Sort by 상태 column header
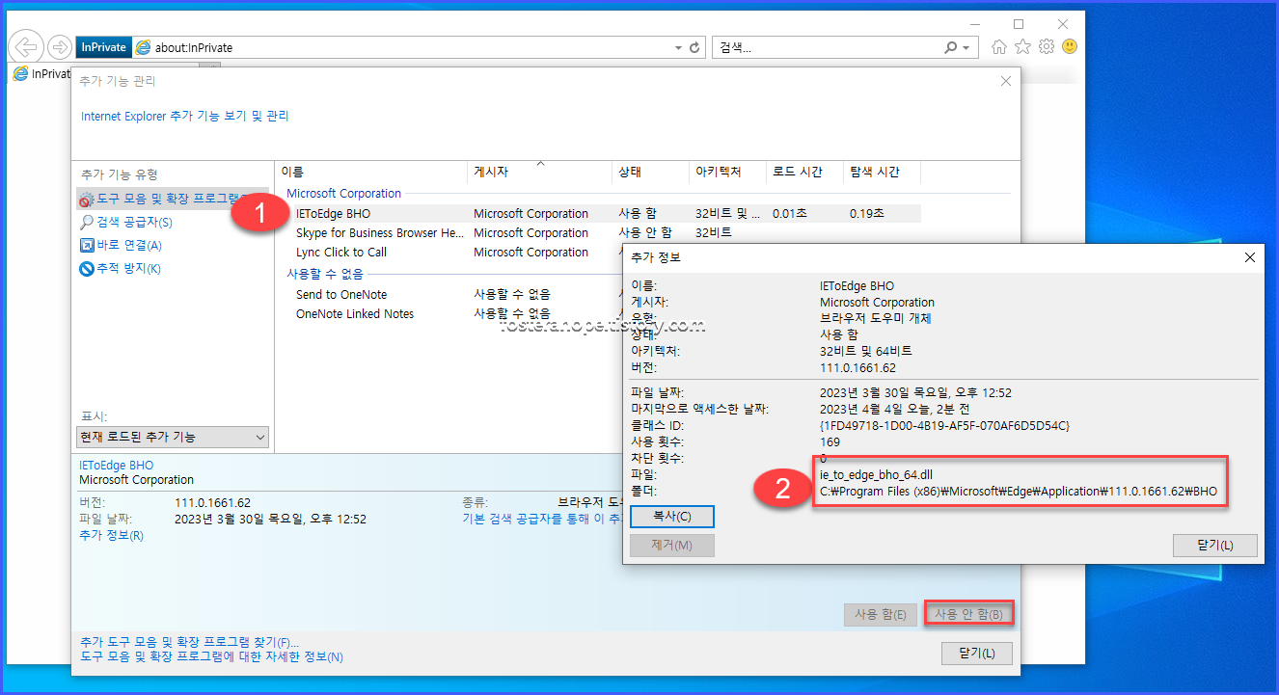Screen dimensions: 1279x695 click(x=651, y=172)
